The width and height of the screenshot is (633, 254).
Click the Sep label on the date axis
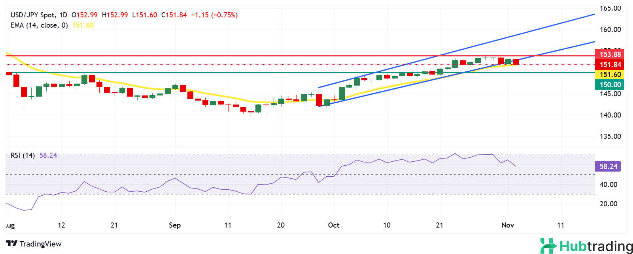point(175,225)
